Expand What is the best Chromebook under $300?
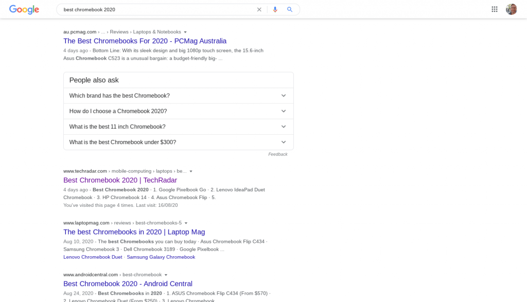 point(179,142)
